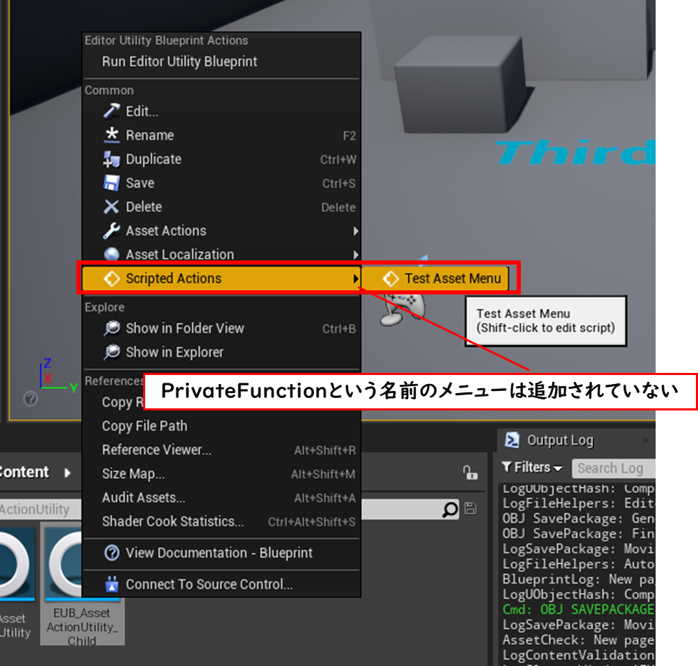Click the Scripted Actions diamond icon

coord(111,278)
